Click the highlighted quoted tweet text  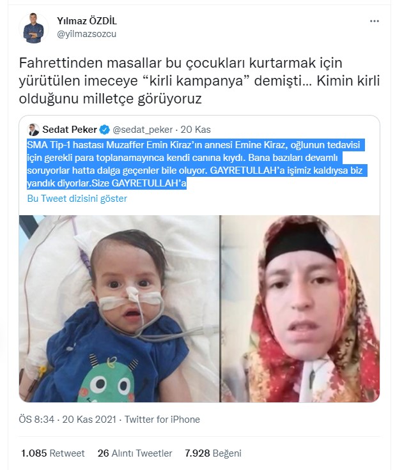[x=197, y=164]
